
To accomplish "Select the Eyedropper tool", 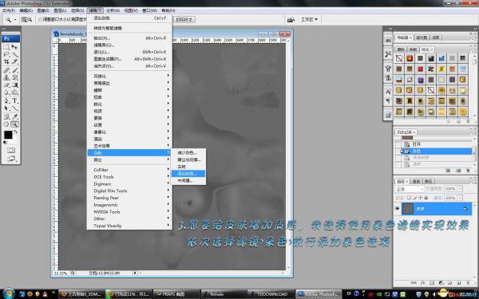I will click(14, 116).
